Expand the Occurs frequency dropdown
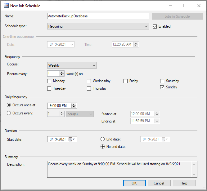This screenshot has width=207, height=191. point(94,65)
